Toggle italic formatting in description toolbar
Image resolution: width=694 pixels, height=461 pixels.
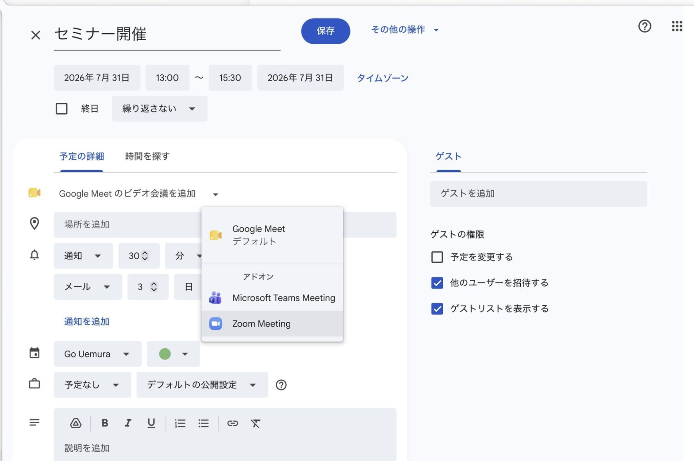click(128, 423)
